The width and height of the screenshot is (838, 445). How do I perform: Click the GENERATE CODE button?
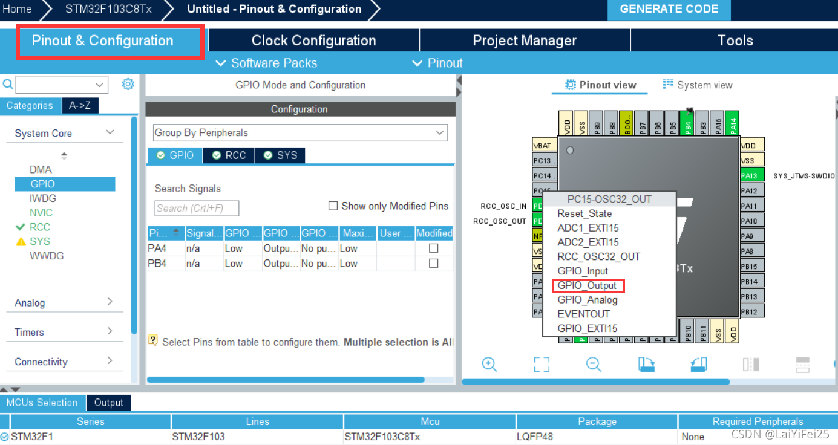click(669, 9)
